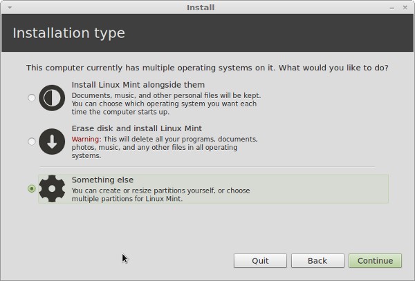Open the window menu arrow in title bar
This screenshot has height=281, width=415.
click(8, 8)
